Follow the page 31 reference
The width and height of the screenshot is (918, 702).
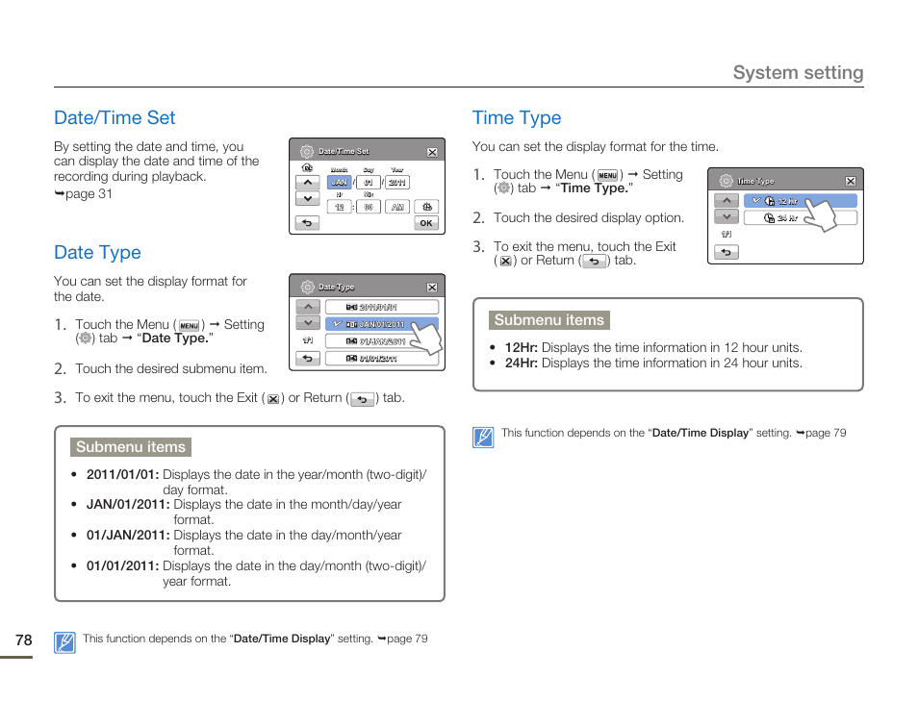click(x=83, y=194)
